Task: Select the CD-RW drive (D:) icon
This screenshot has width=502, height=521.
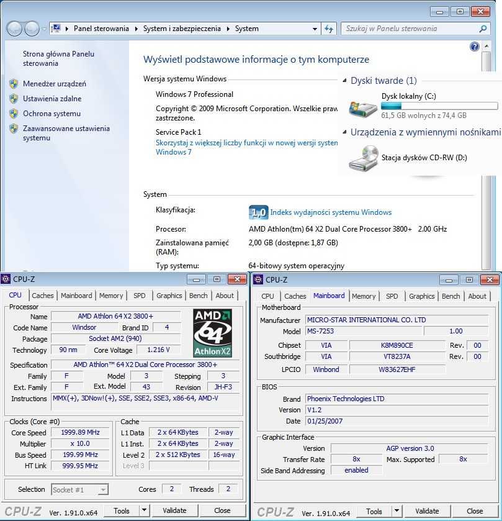Action: (364, 158)
